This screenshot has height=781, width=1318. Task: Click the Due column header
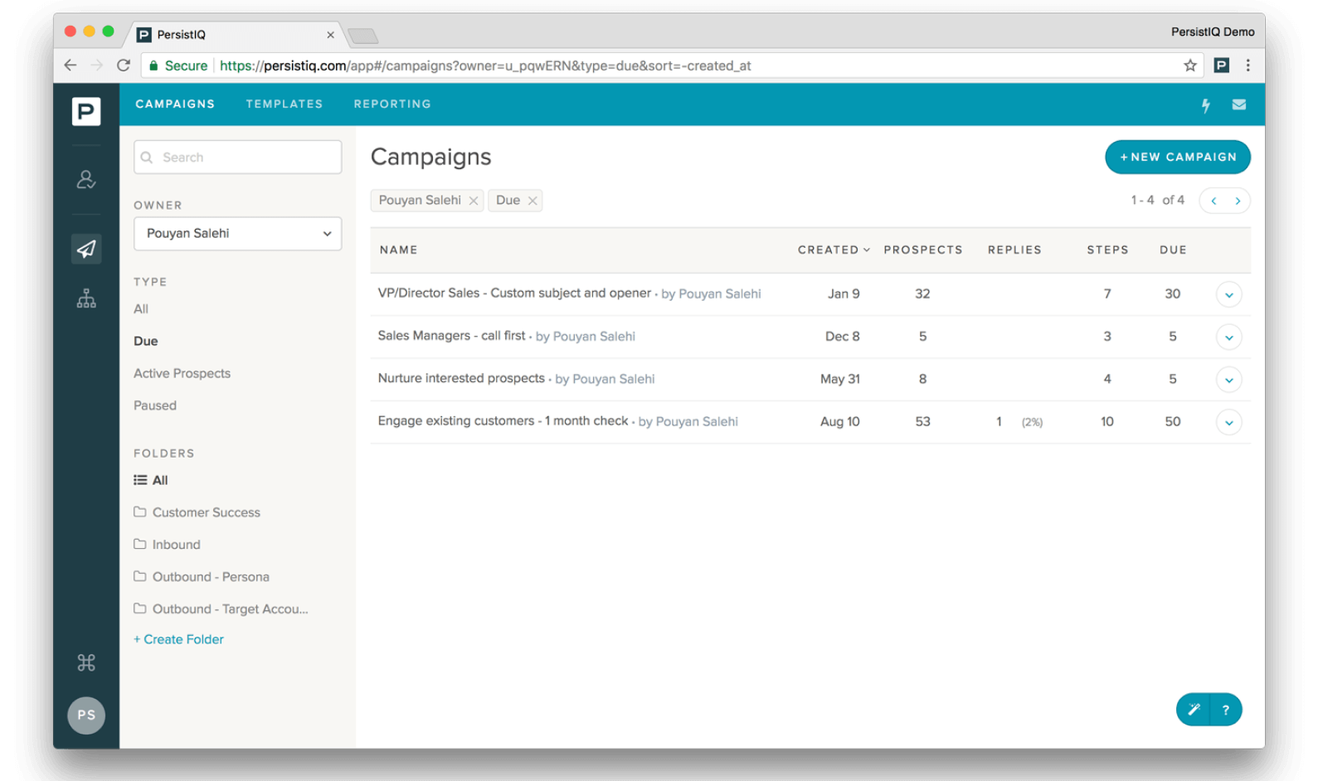(1173, 250)
